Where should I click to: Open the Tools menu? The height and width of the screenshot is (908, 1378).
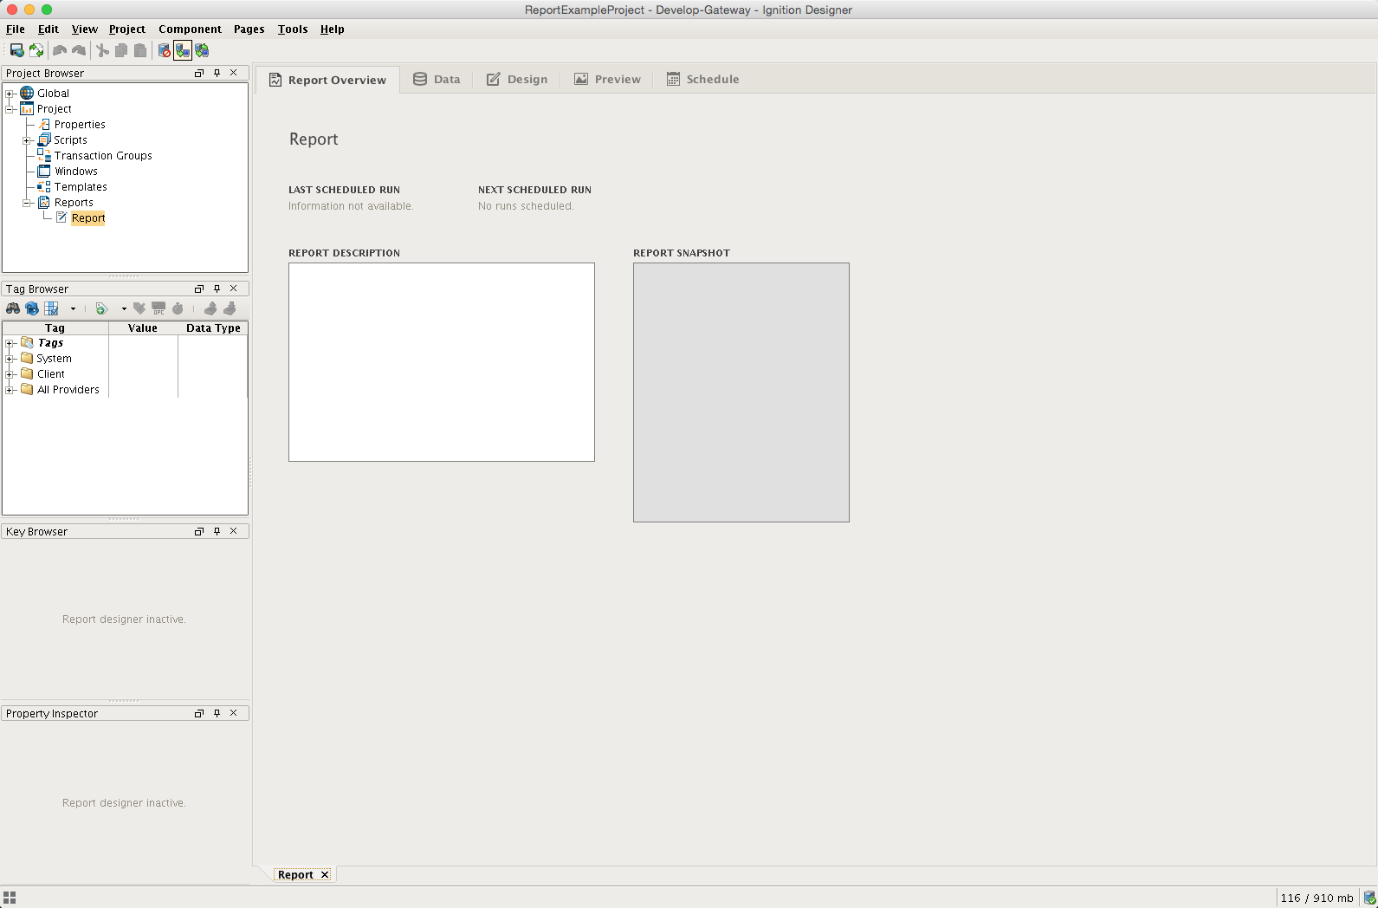293,29
